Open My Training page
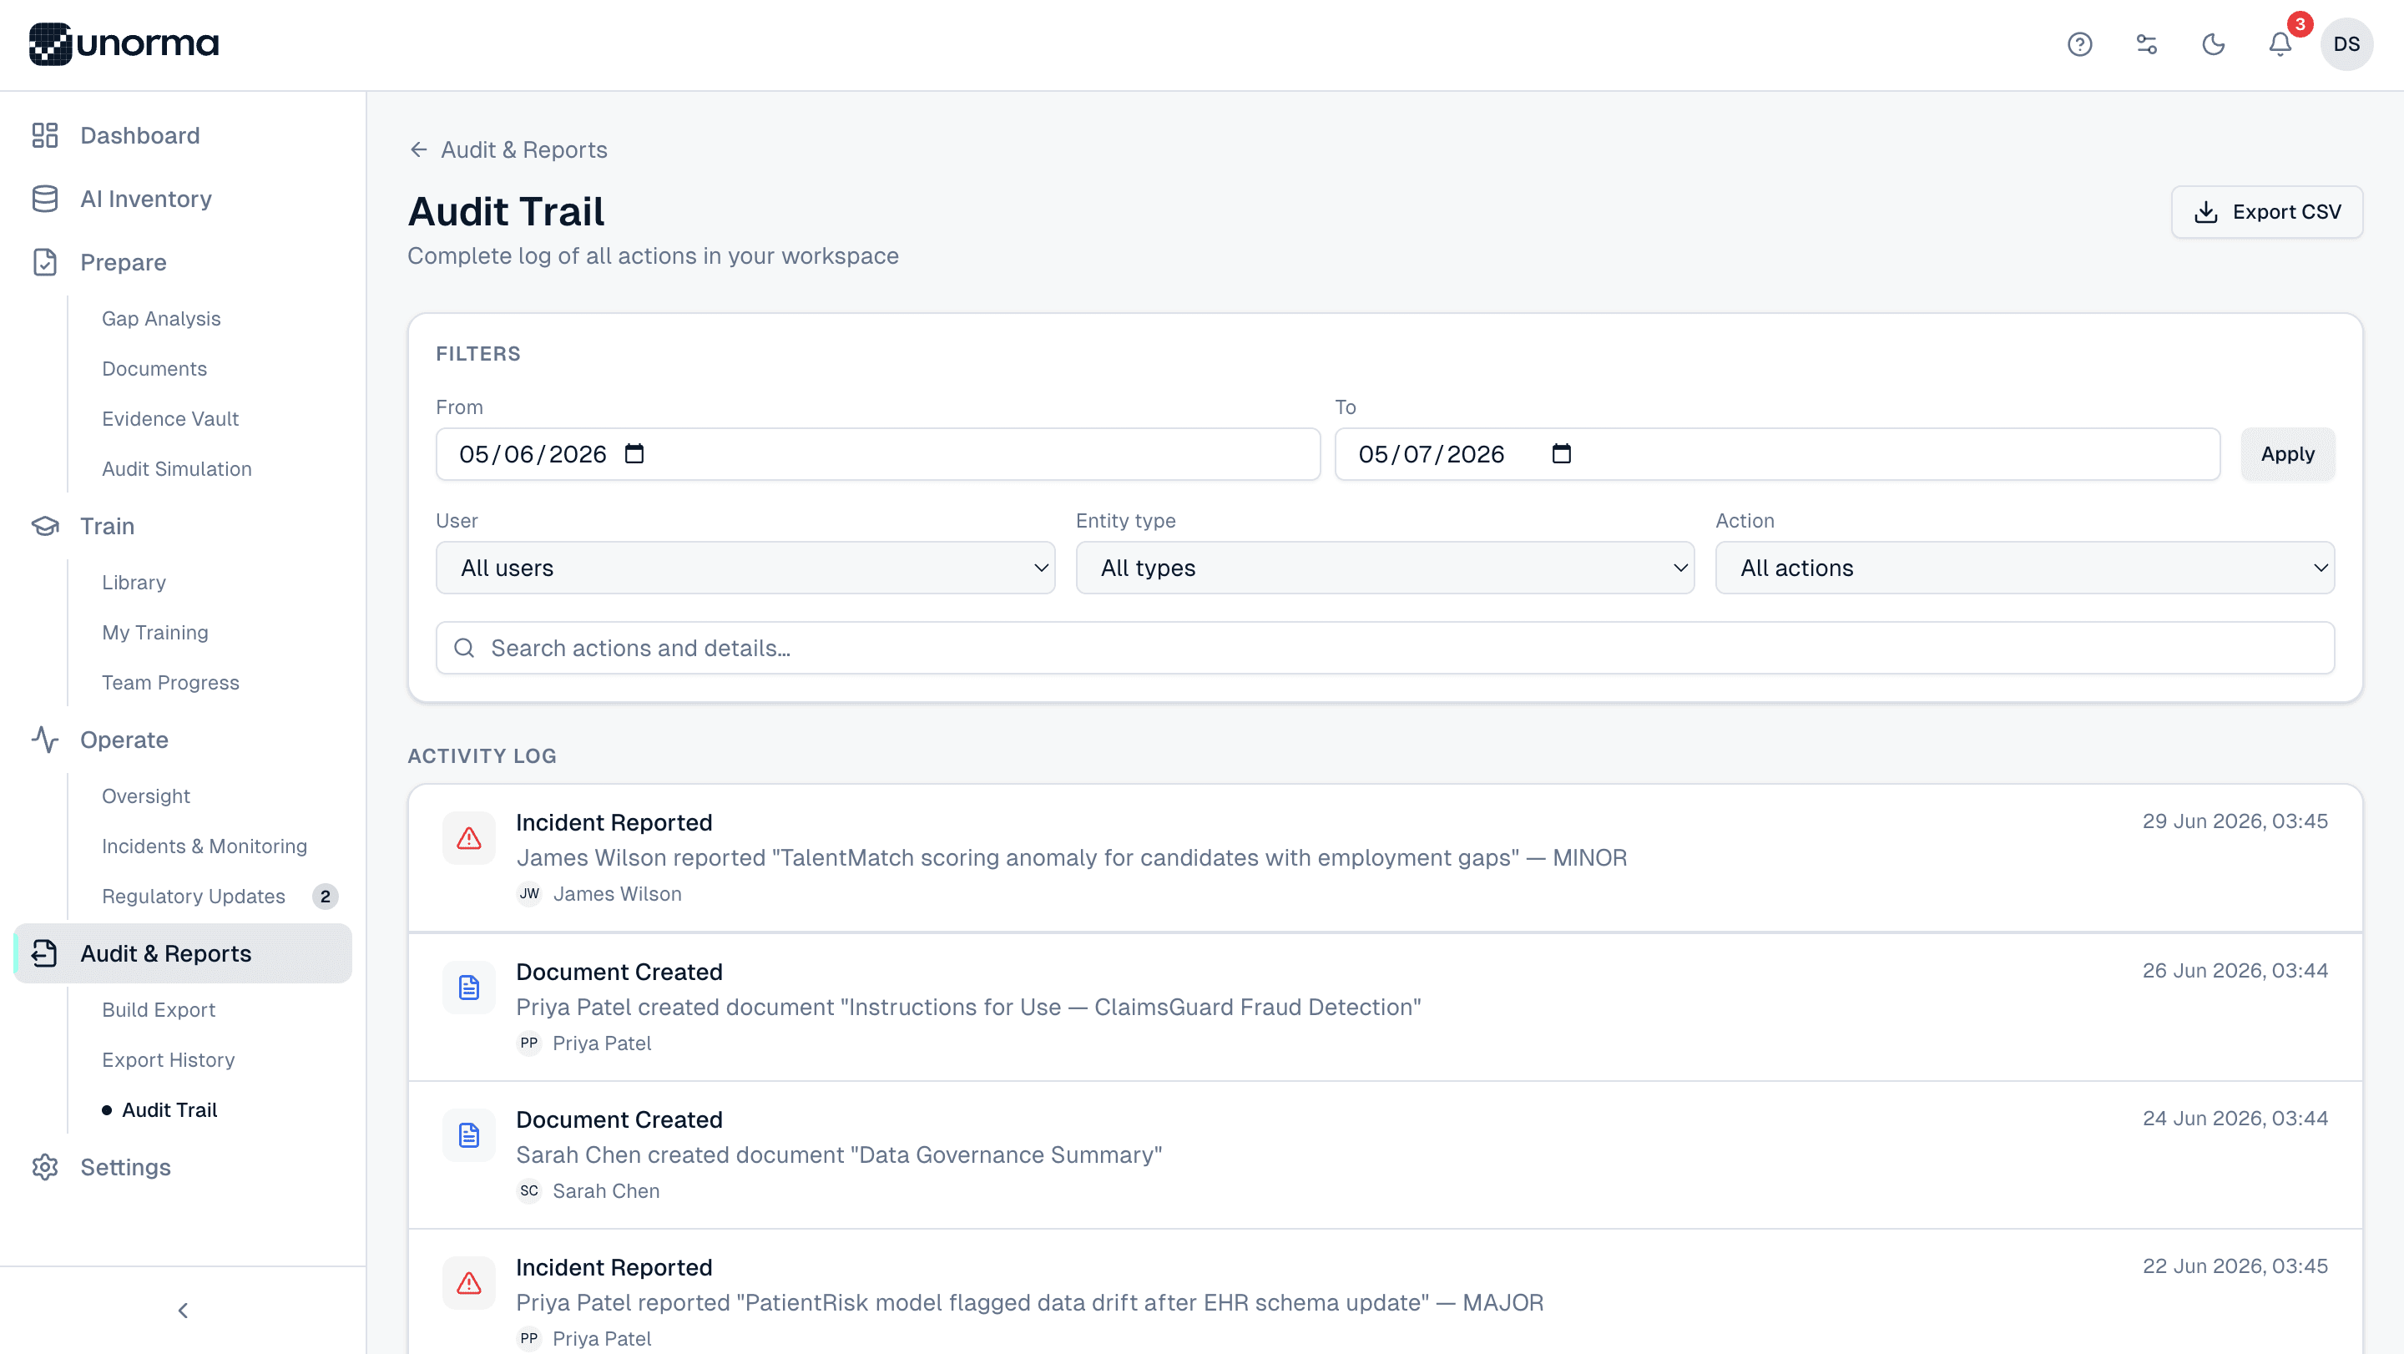Screen dimensions: 2404x1354 click(x=155, y=632)
